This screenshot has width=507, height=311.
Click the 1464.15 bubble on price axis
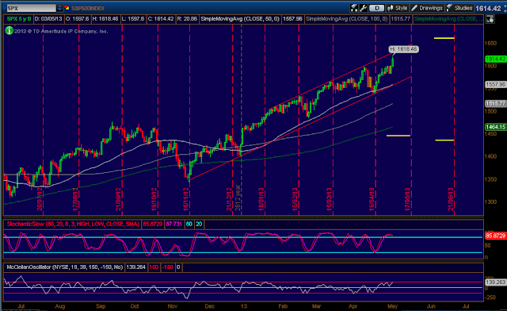[x=495, y=127]
